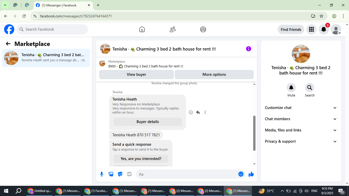Click the phone number message 870 517 7821
Viewport: 349px width, 196px height.
136,135
